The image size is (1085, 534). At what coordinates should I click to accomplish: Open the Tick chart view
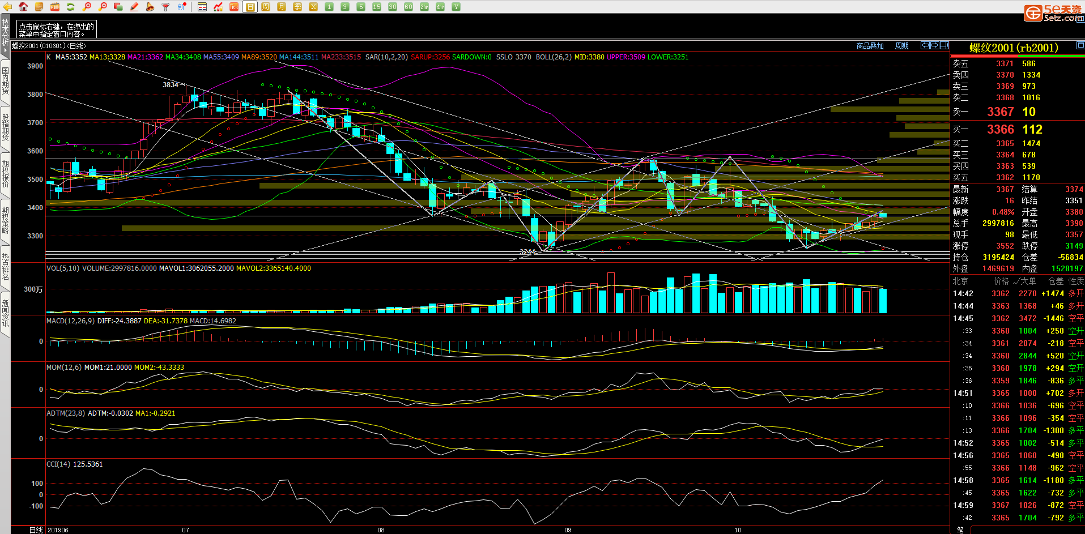[x=234, y=7]
